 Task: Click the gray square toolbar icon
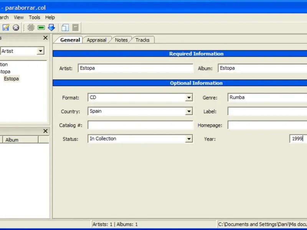coord(76,28)
